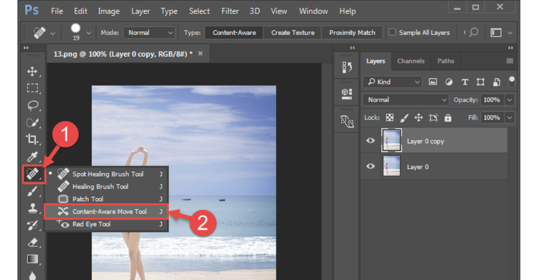The width and height of the screenshot is (538, 280).
Task: Select the Gradient tool
Action: pyautogui.click(x=33, y=259)
